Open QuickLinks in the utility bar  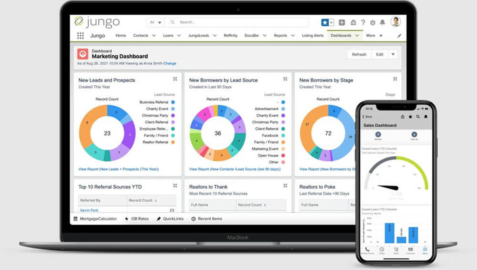coord(170,219)
